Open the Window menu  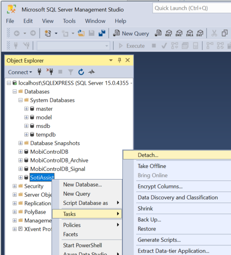95,21
